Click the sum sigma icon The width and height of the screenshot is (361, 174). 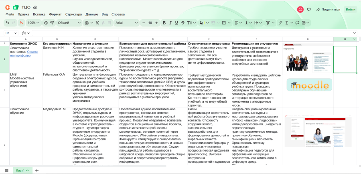(x=287, y=23)
